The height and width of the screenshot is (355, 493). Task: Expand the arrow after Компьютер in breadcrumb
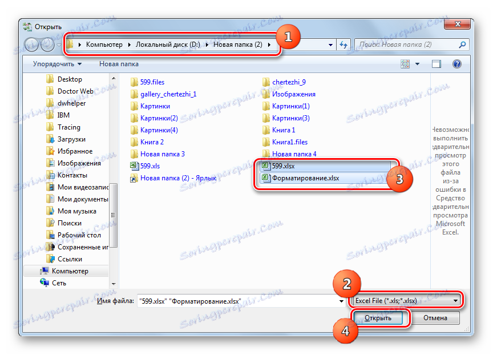[129, 45]
